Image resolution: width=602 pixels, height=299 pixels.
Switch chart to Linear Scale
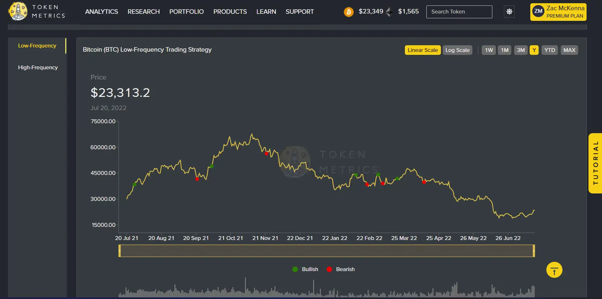point(423,50)
